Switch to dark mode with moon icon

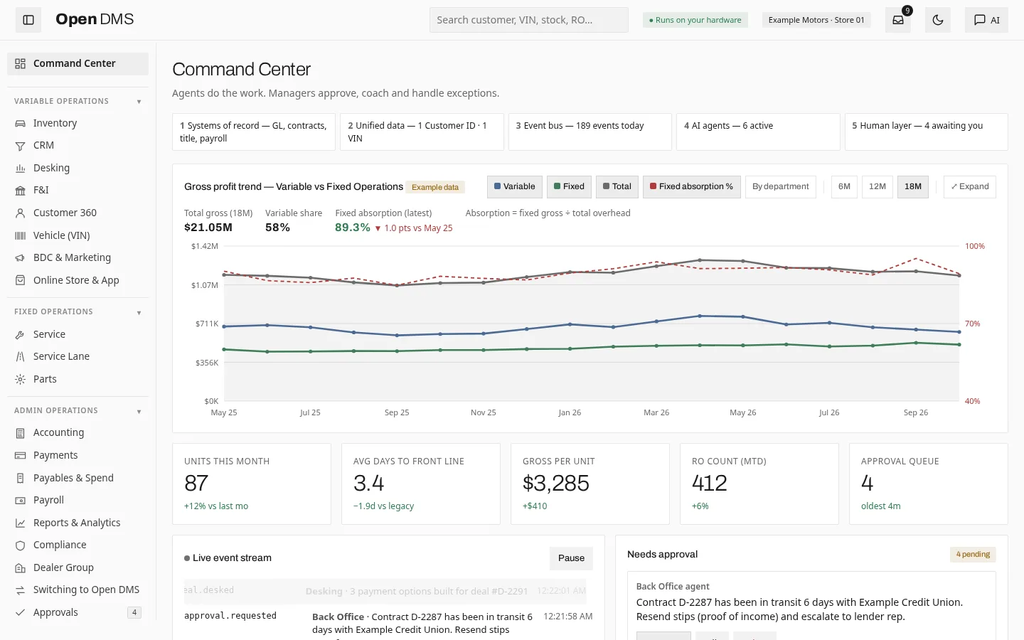(938, 20)
